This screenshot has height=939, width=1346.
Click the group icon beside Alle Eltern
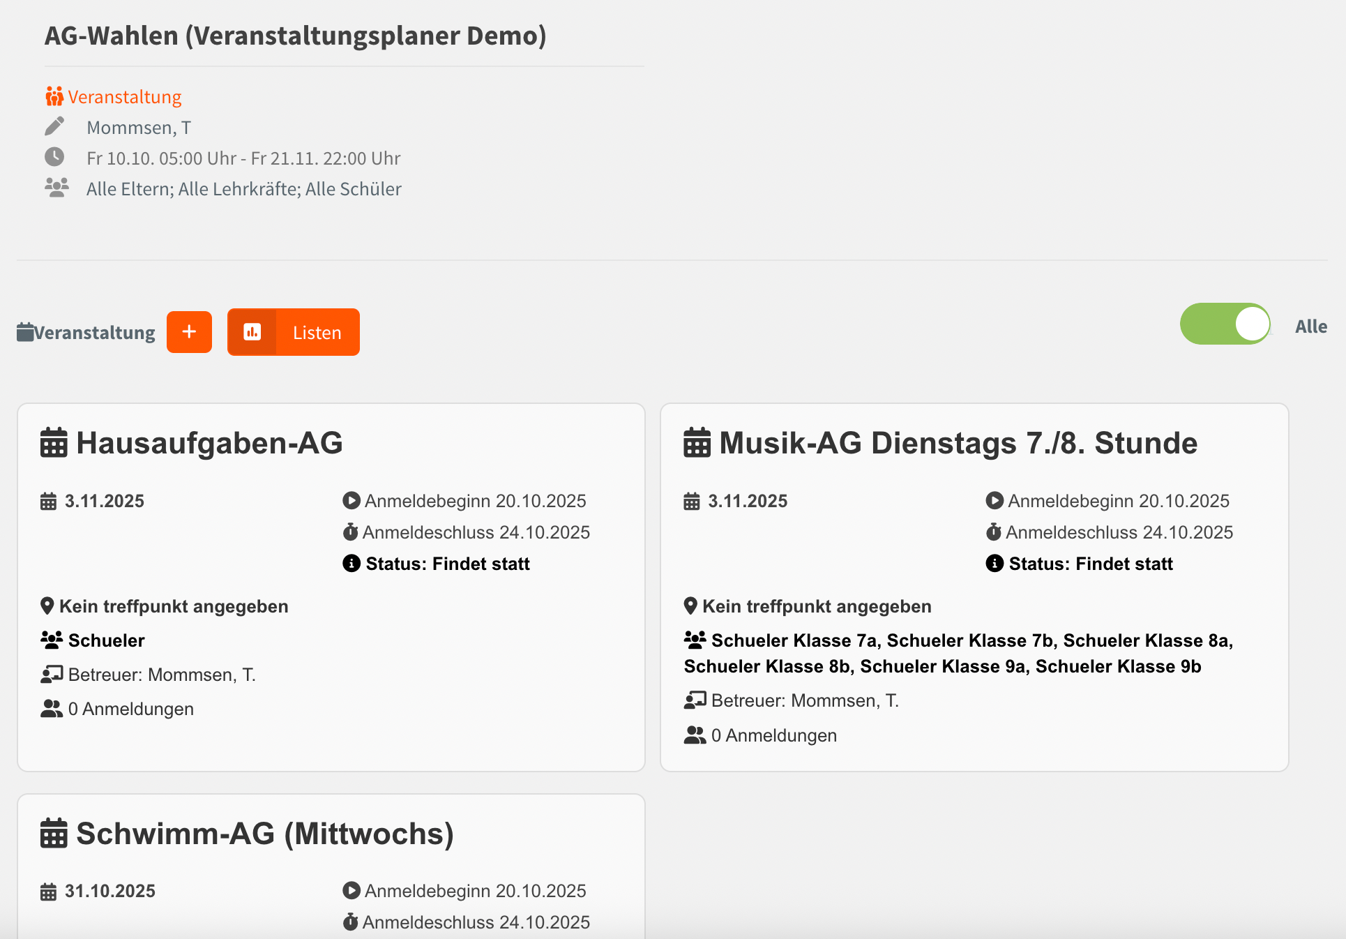tap(56, 188)
